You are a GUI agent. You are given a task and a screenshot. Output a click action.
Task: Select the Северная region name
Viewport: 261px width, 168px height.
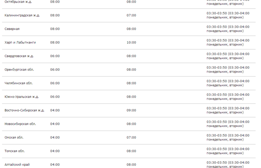coord(12,29)
